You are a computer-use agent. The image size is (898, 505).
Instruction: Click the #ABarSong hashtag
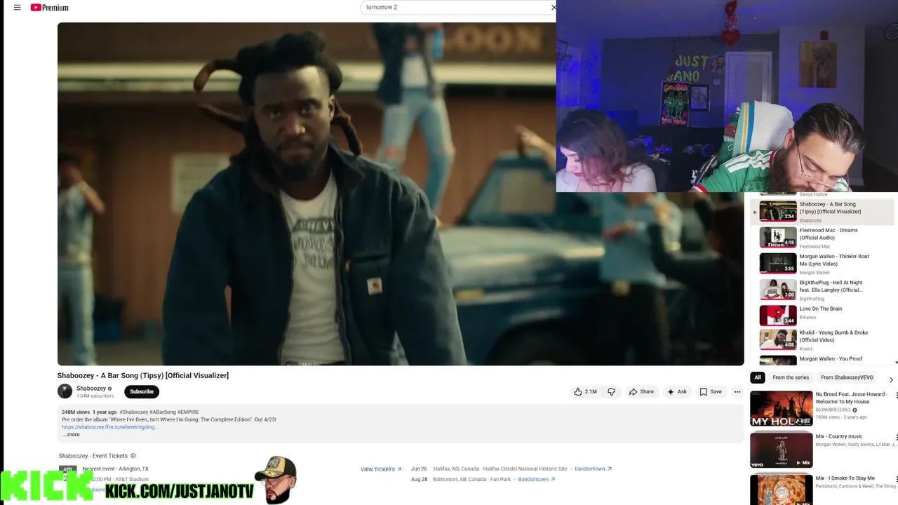point(163,412)
